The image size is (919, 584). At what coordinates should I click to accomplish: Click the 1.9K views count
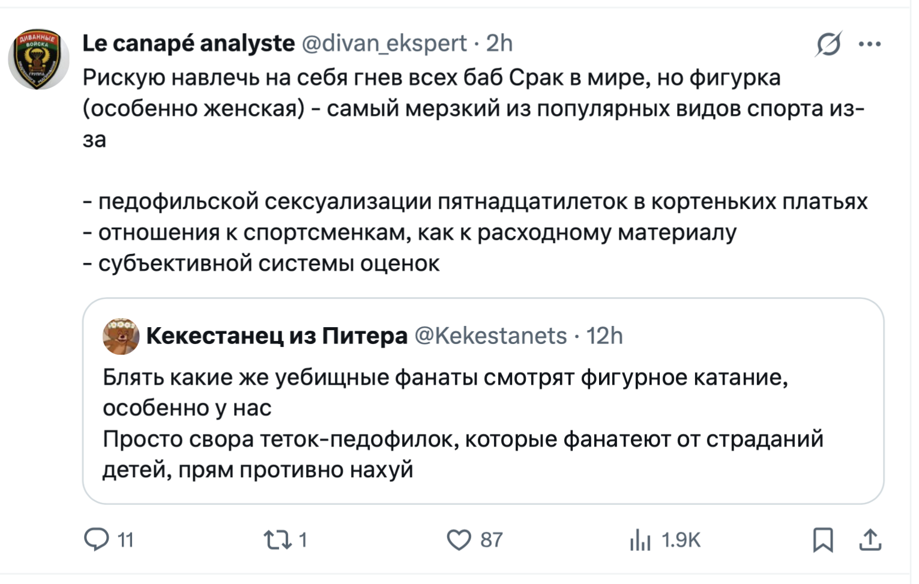(x=681, y=540)
